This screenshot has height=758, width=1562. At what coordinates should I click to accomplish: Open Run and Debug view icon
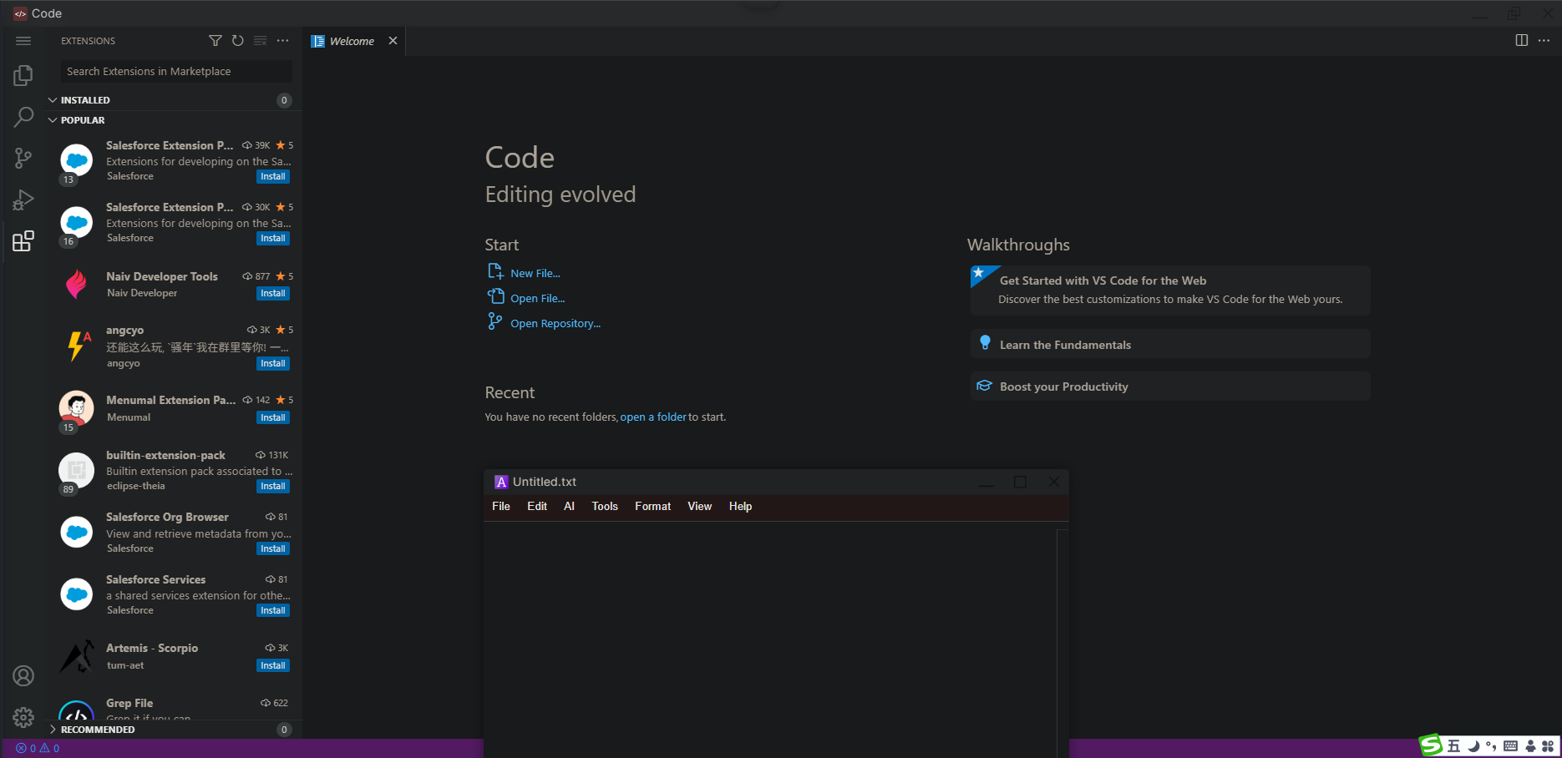point(23,200)
